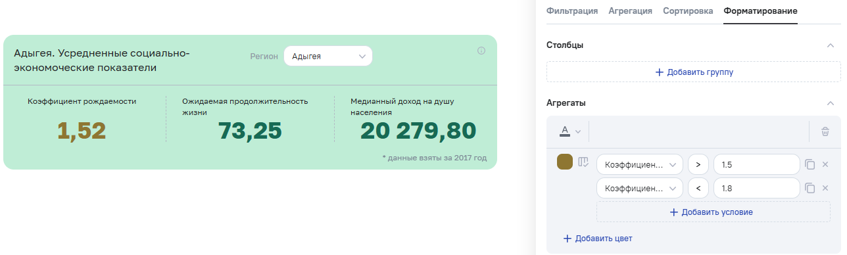Duplicate the condition with value 1.5
This screenshot has width=847, height=255.
810,164
